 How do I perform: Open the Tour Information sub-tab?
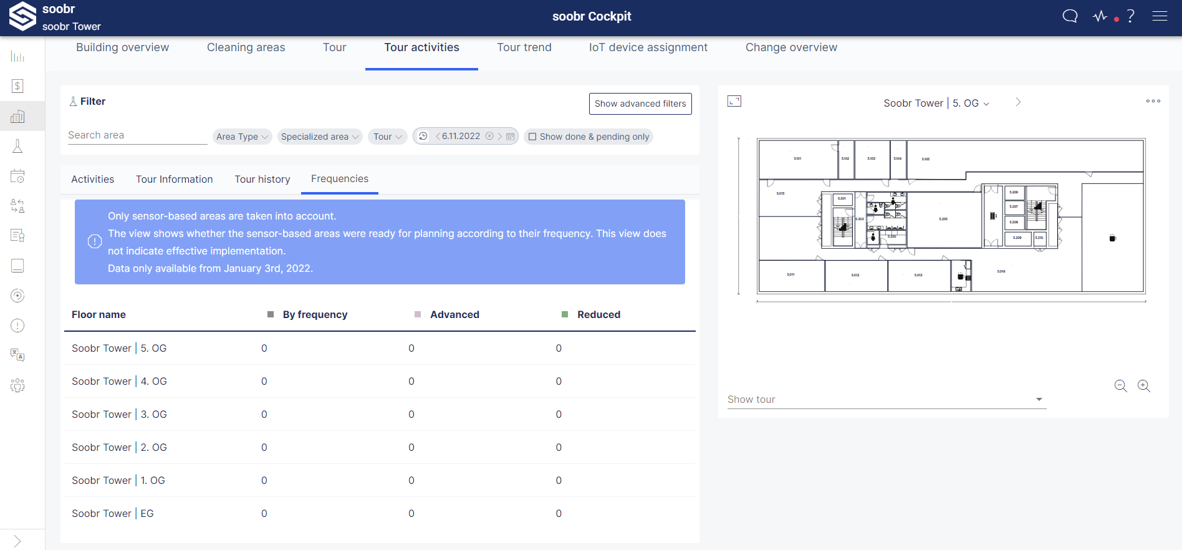coord(175,179)
